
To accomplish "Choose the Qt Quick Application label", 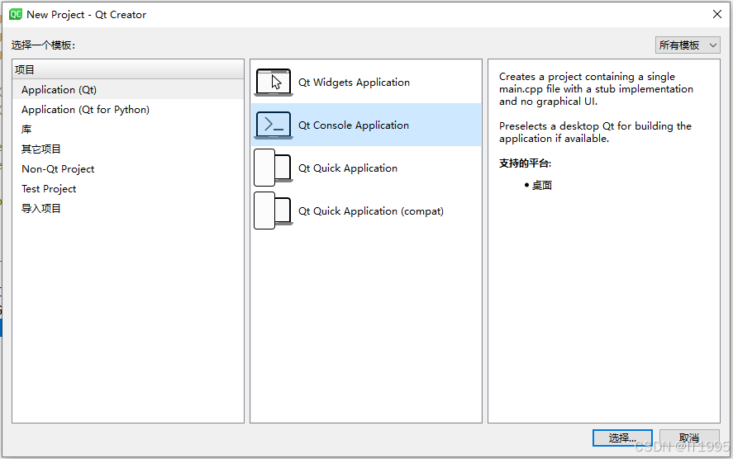I will 348,168.
